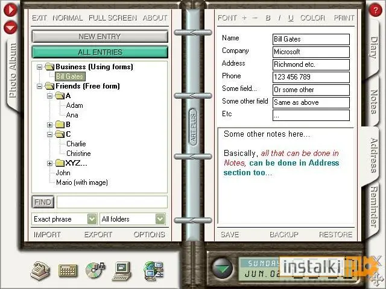Click the FIND button
The image size is (386, 289).
click(43, 202)
